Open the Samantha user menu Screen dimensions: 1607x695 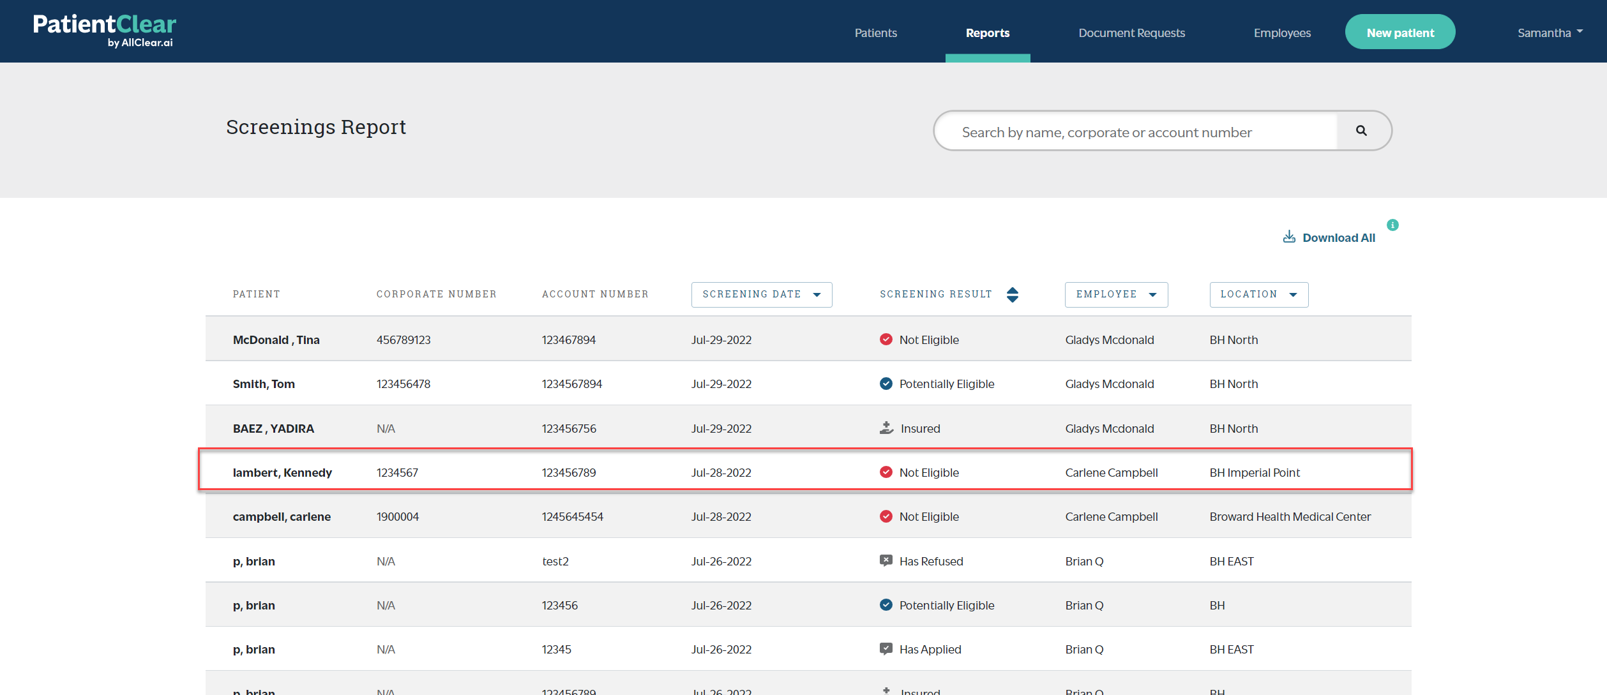click(1550, 33)
